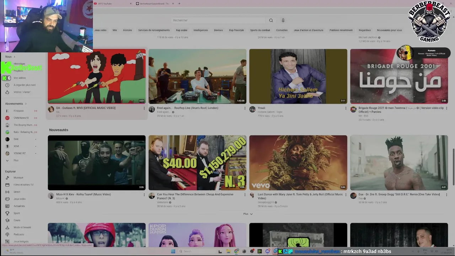The image size is (455, 256).
Task: Open options menu for DA - Outlaws video
Action: [144, 108]
